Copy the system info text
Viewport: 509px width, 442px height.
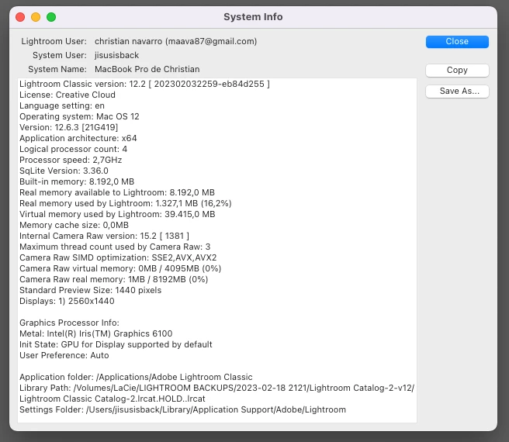point(457,70)
